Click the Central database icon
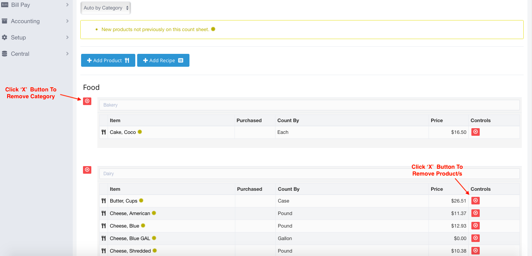The width and height of the screenshot is (532, 256). tap(5, 54)
